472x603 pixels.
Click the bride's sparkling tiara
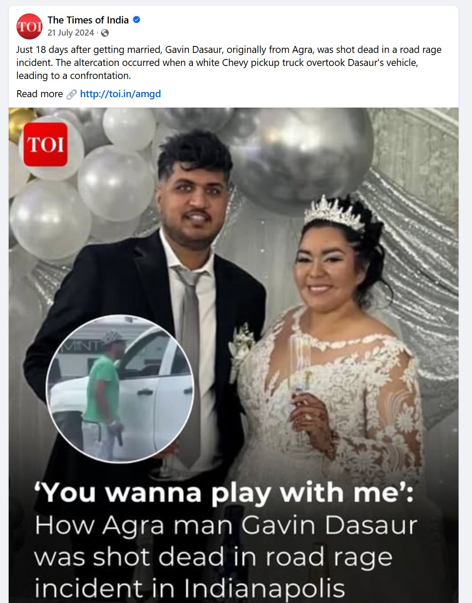pyautogui.click(x=334, y=213)
